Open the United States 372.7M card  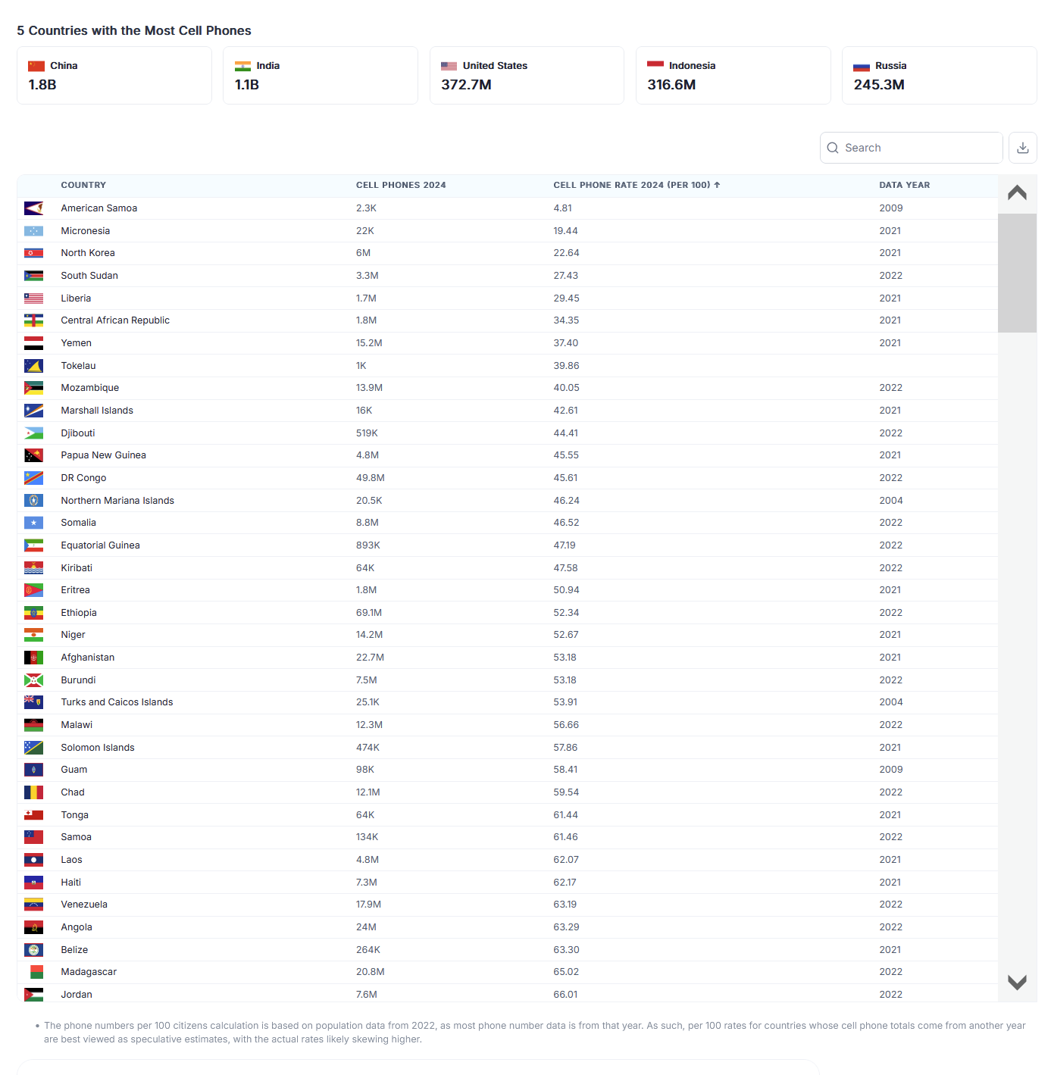pyautogui.click(x=527, y=76)
